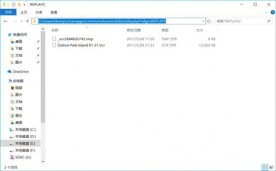Click the size value 12,262 KB
Image resolution: width=276 pixels, height=171 pixels.
coord(207,45)
